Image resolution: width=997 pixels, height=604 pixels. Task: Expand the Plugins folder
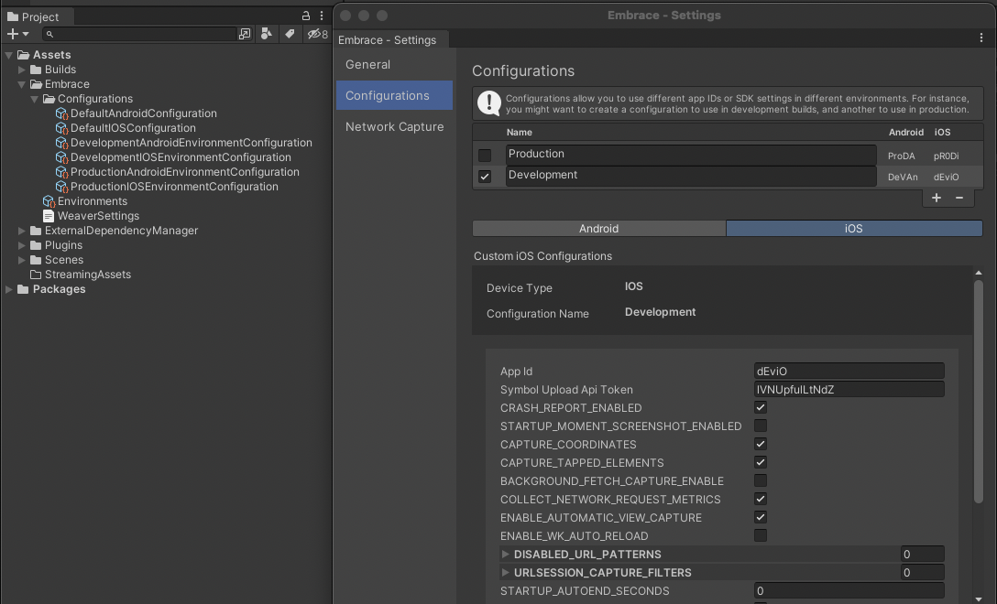point(22,245)
